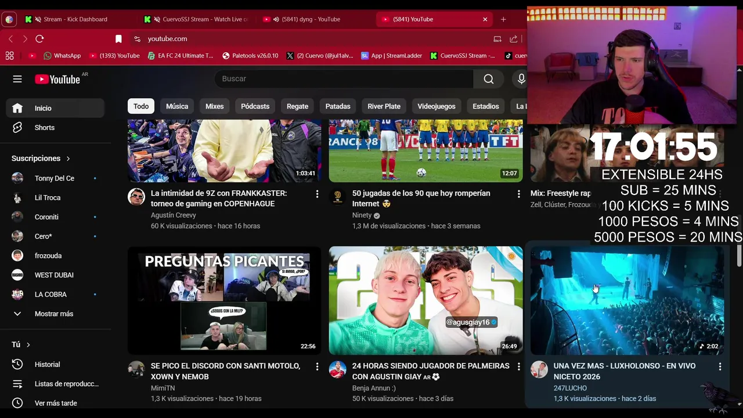Open the apps grid in bookmarks bar
This screenshot has width=743, height=418.
(9, 56)
